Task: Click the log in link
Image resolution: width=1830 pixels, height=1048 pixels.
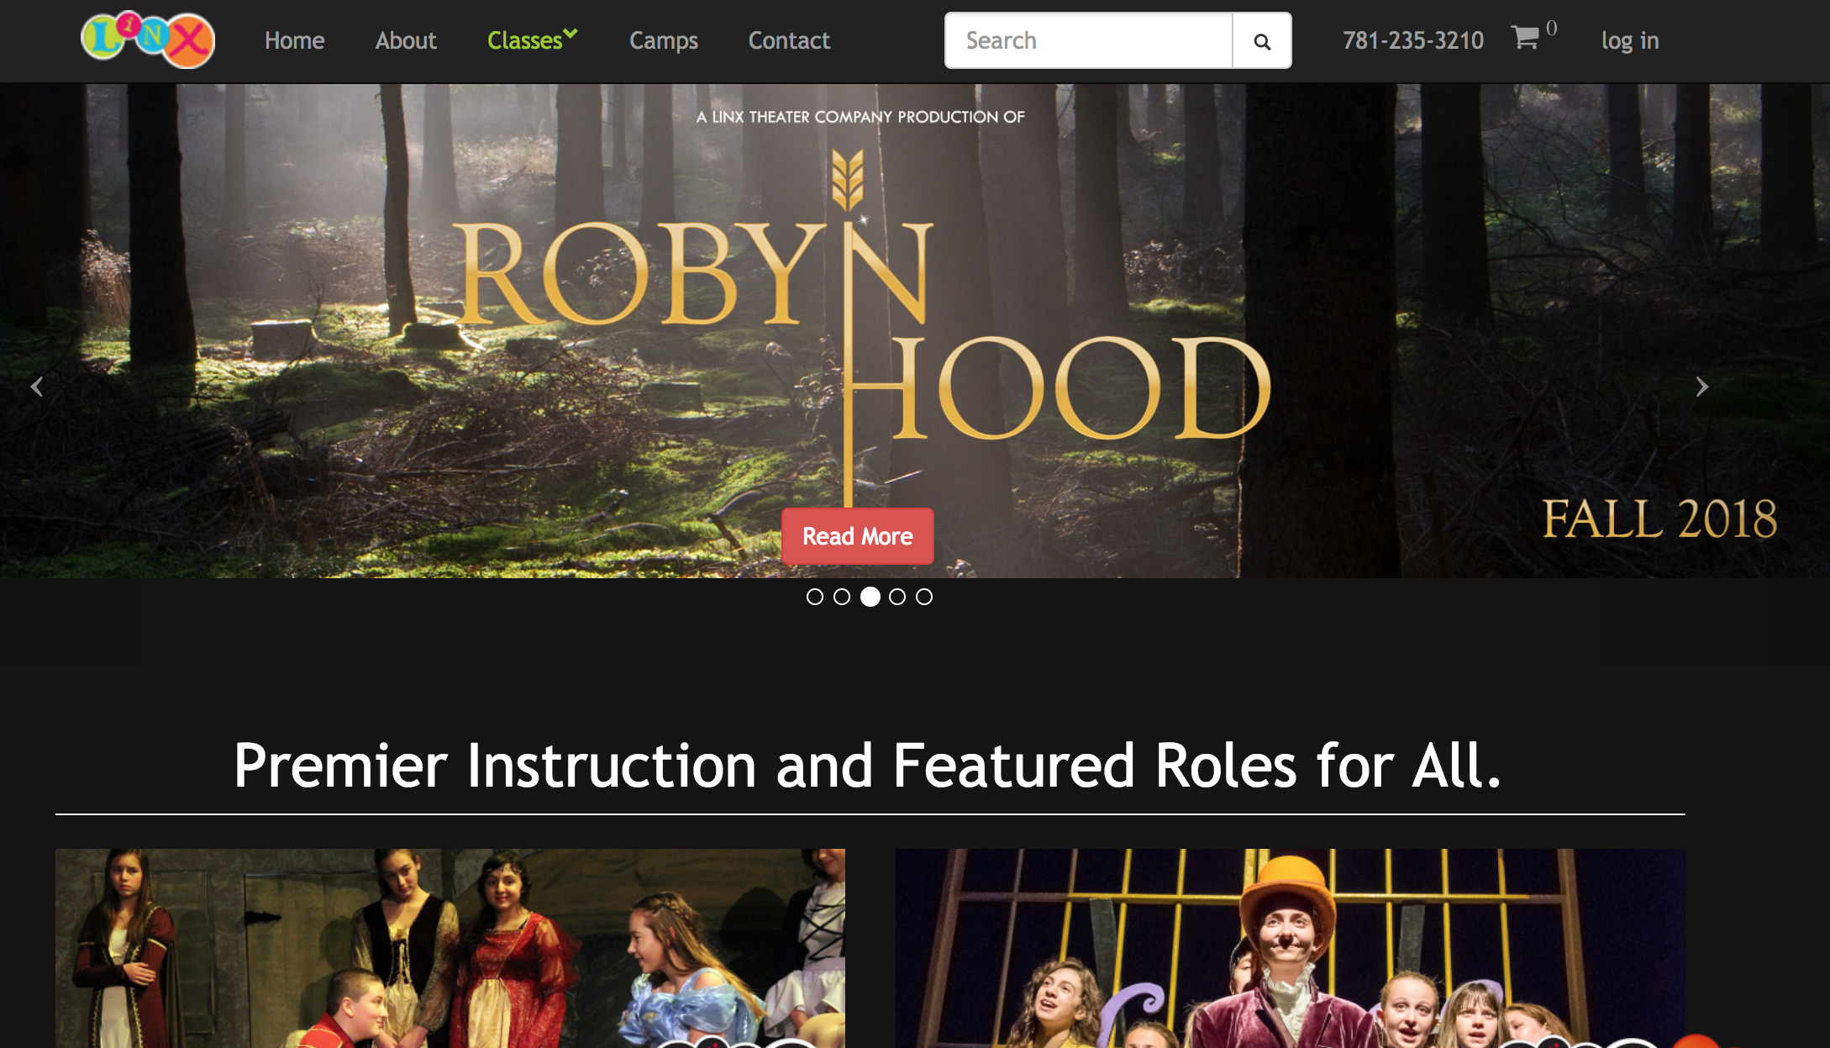Action: pos(1629,40)
